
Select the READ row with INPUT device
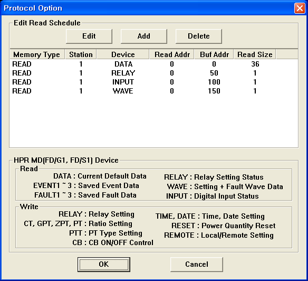pyautogui.click(x=153, y=82)
